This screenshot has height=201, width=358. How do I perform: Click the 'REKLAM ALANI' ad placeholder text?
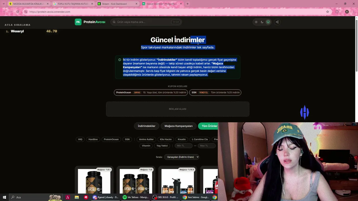tap(178, 109)
